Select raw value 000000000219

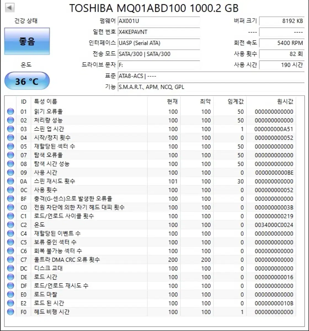(274, 216)
